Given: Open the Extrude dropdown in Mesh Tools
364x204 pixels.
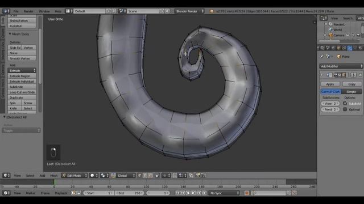Looking at the screenshot, I should (x=22, y=70).
